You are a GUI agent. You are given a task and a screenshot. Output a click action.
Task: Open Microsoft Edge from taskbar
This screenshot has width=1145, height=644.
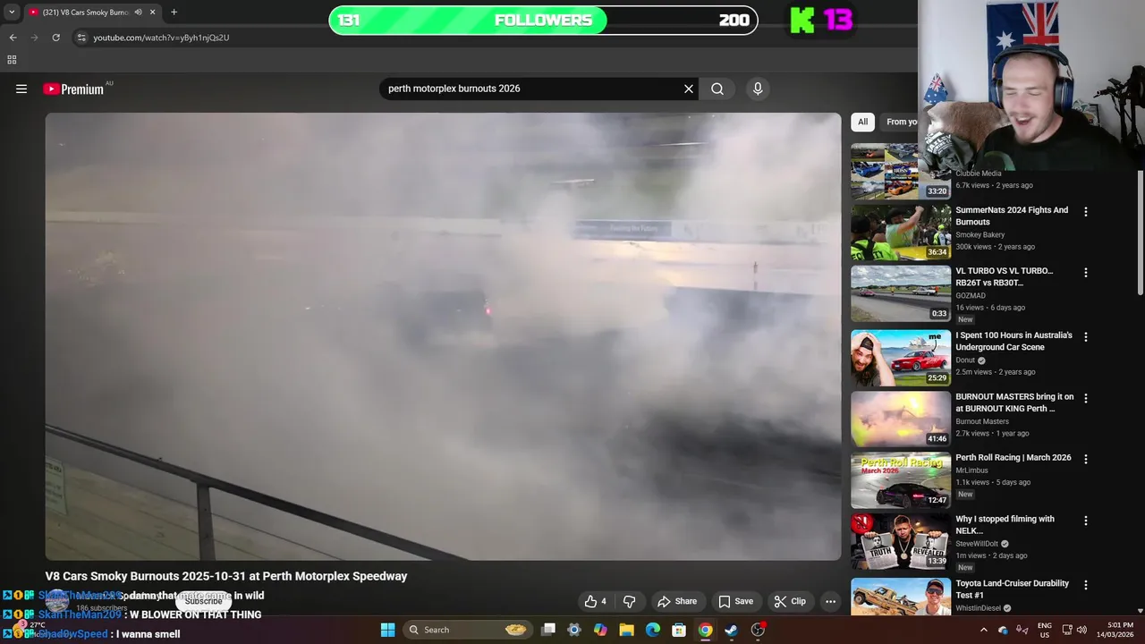653,630
